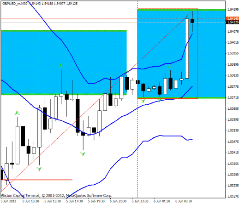Screen dimensions: 239x204
Task: Click the 1.53295 price axis label
Action: tap(233, 175)
